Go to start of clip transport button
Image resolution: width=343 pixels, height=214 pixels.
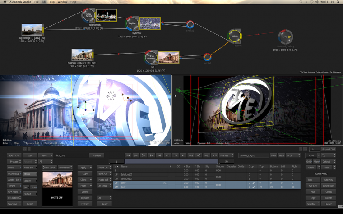click(x=128, y=155)
